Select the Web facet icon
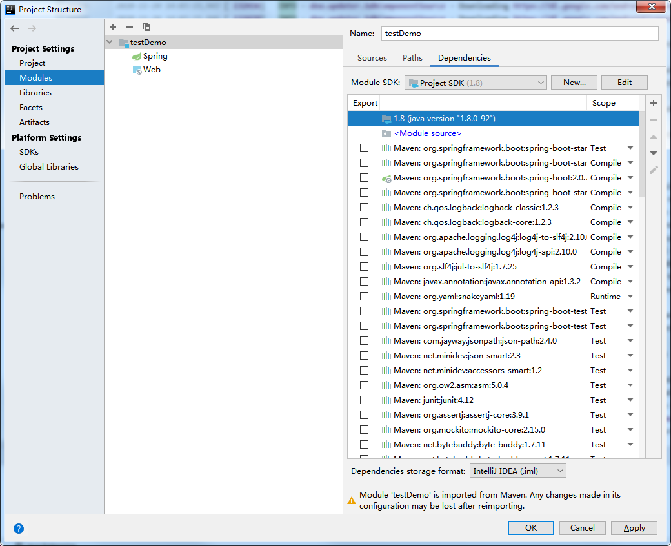The height and width of the screenshot is (546, 671). (x=137, y=70)
